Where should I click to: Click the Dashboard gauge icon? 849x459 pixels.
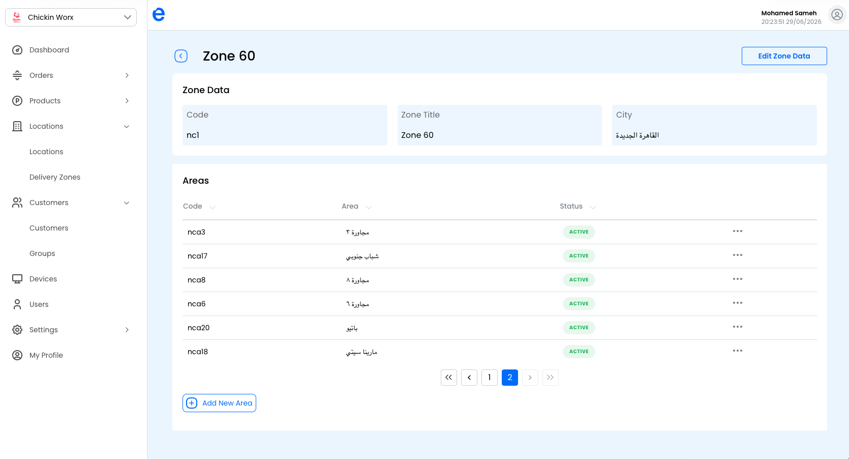click(x=17, y=50)
